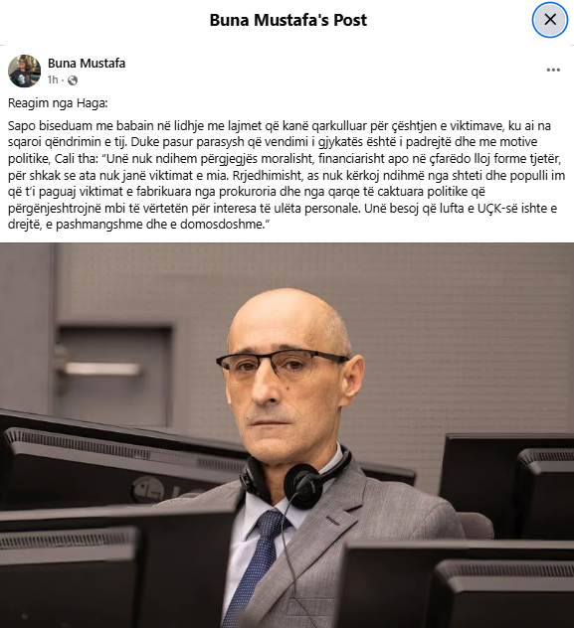Open the three-dot post options menu

pos(553,71)
